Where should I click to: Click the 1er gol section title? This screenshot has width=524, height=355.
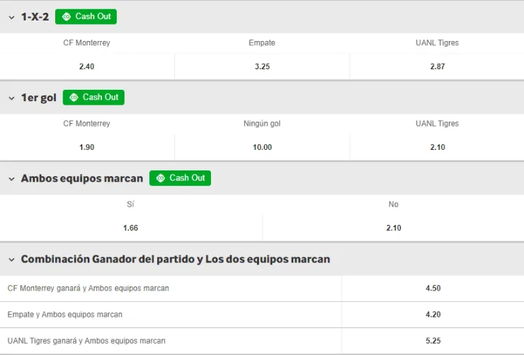38,98
